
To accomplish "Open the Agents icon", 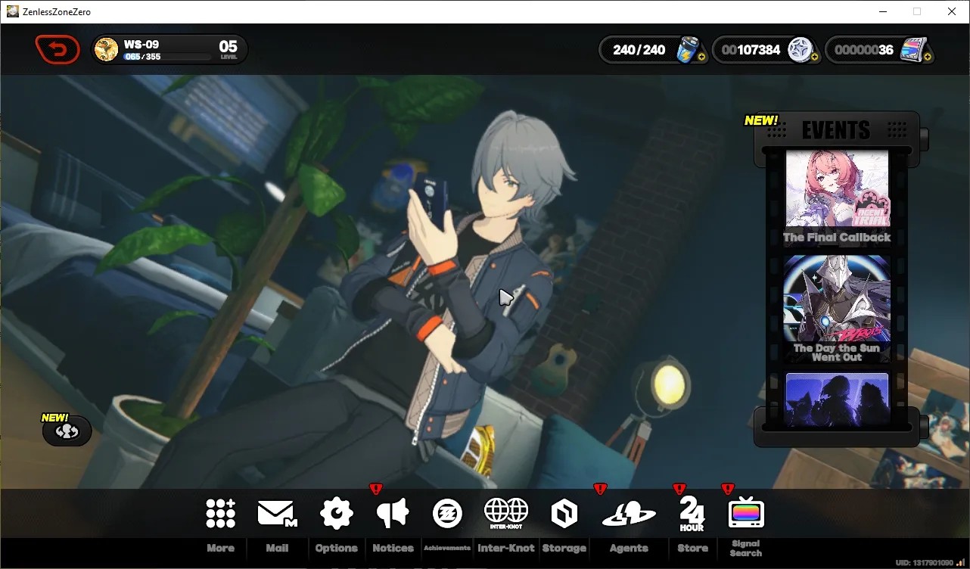I will 629,515.
